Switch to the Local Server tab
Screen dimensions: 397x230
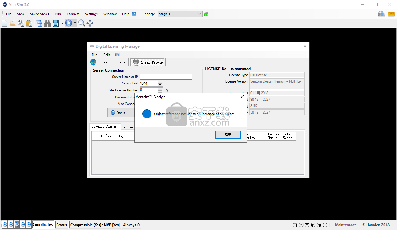[148, 62]
